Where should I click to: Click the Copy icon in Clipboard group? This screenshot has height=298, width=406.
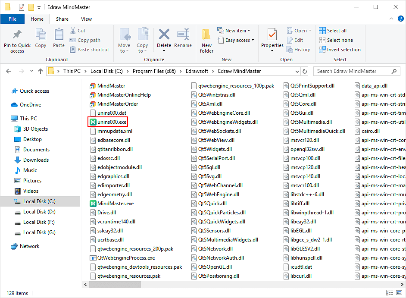pyautogui.click(x=41, y=34)
